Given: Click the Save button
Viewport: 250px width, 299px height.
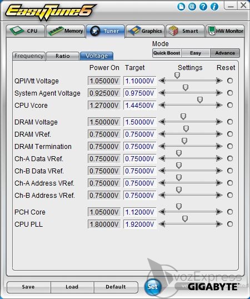Looking at the screenshot, I should tap(28, 287).
